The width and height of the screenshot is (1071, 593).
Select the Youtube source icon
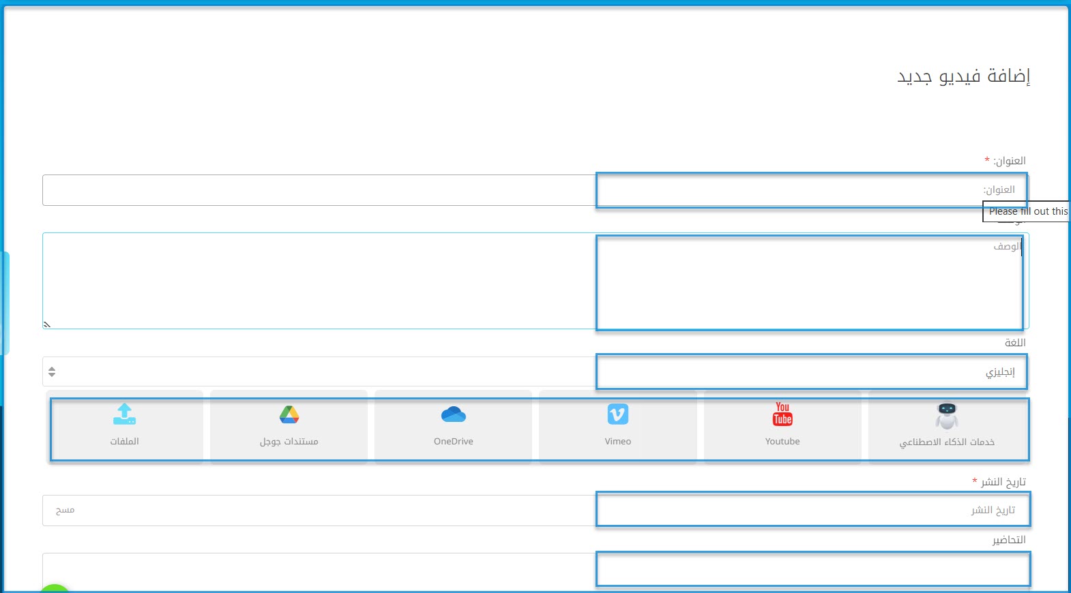coord(782,414)
